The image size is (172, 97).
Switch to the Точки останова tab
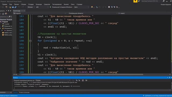point(24,92)
